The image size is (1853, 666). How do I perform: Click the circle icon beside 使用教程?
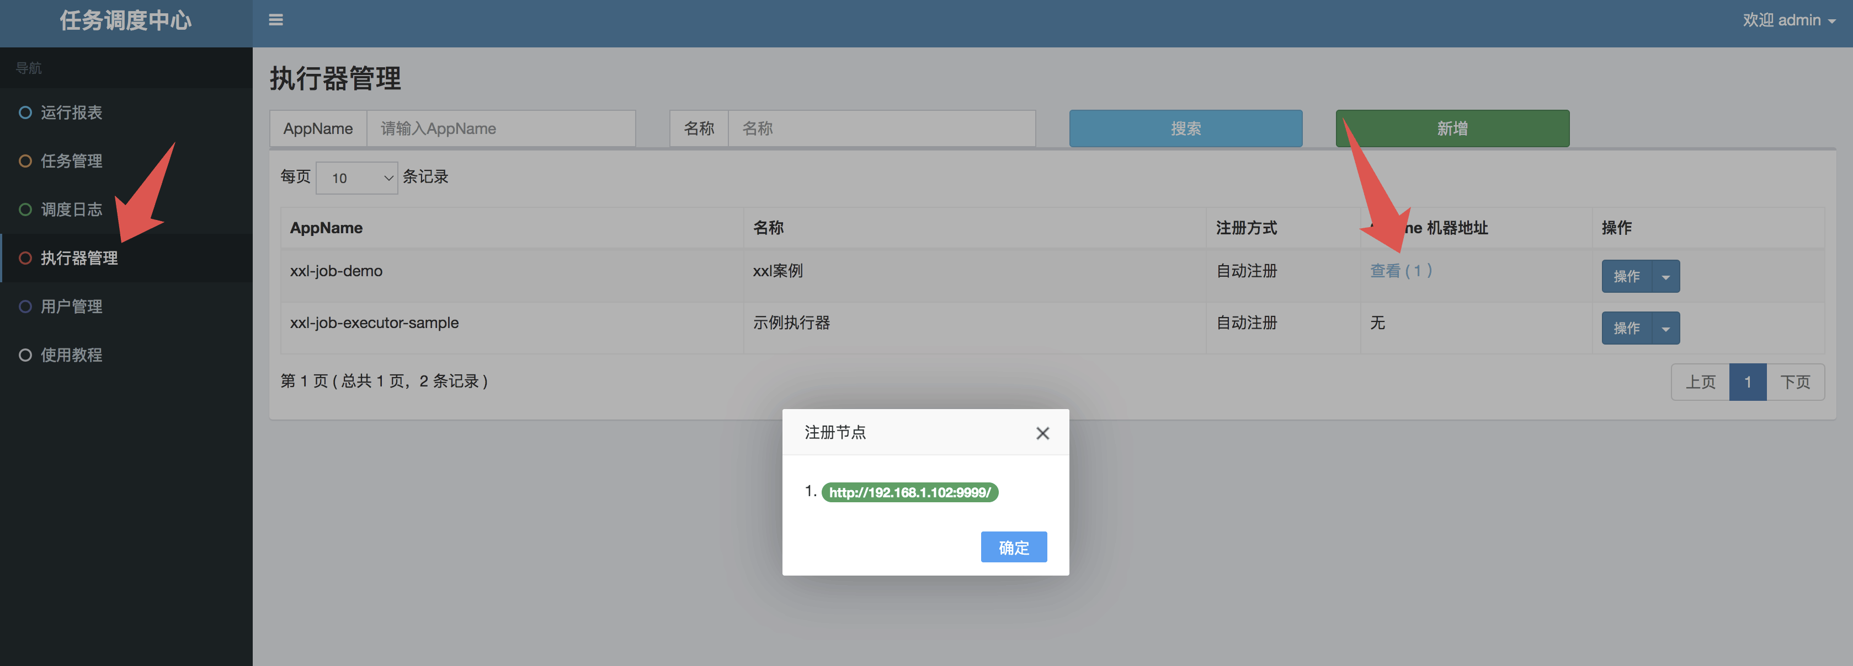coord(25,355)
